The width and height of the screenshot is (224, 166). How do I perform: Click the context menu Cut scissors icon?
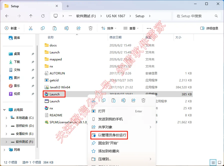click(94, 101)
